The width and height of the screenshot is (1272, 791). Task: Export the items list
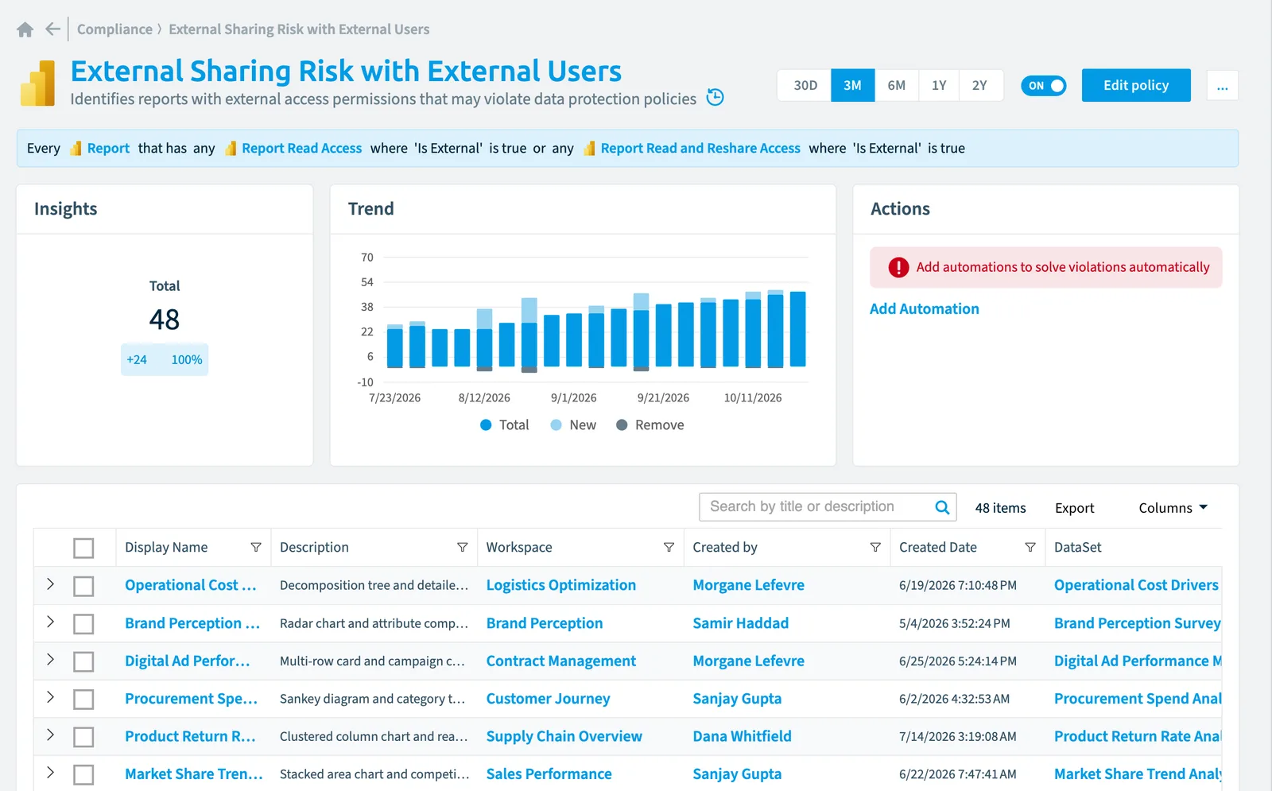coord(1074,508)
